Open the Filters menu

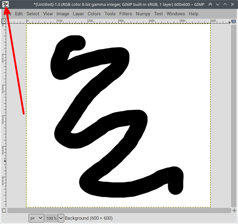point(125,14)
